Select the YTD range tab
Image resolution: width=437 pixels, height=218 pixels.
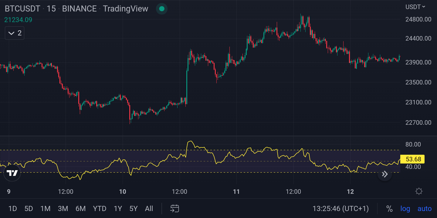100,209
